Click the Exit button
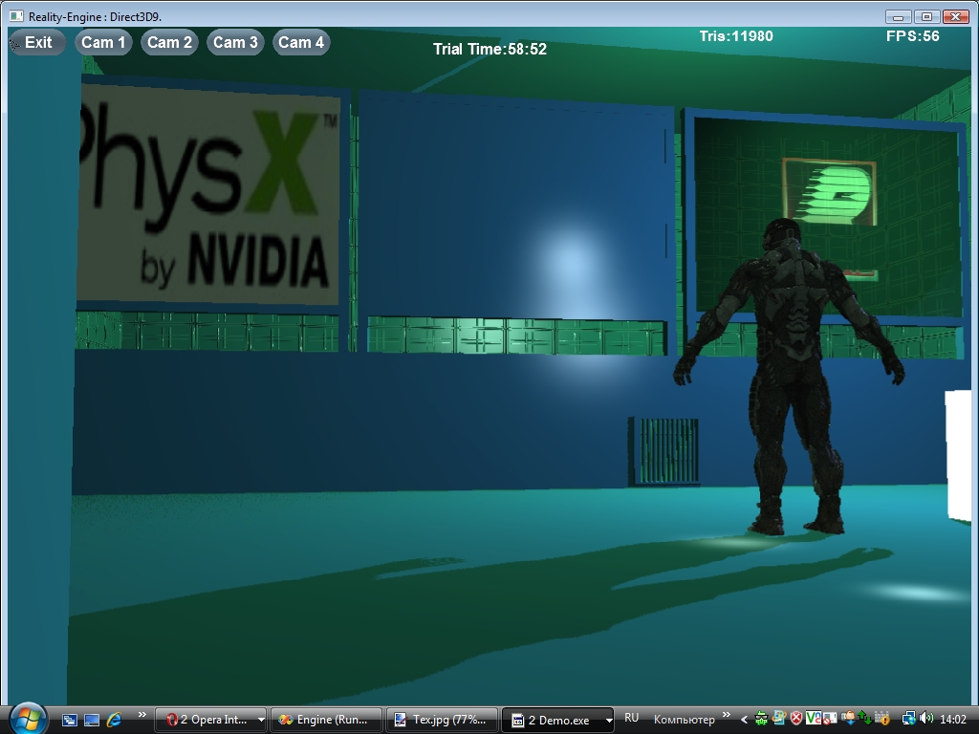The width and height of the screenshot is (979, 734). click(37, 42)
